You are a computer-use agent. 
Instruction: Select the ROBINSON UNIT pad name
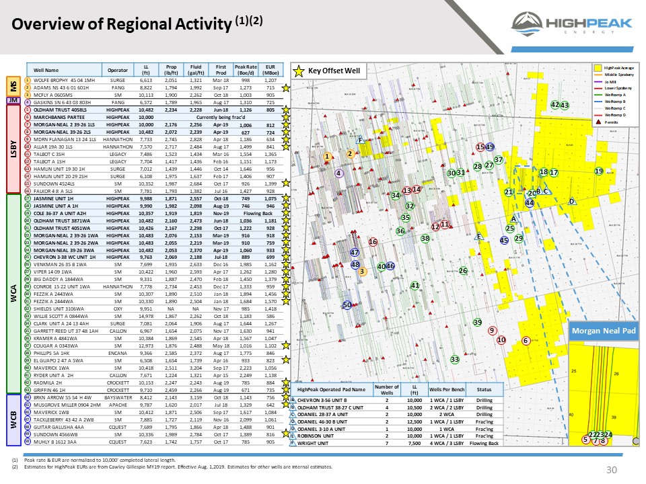pos(316,436)
